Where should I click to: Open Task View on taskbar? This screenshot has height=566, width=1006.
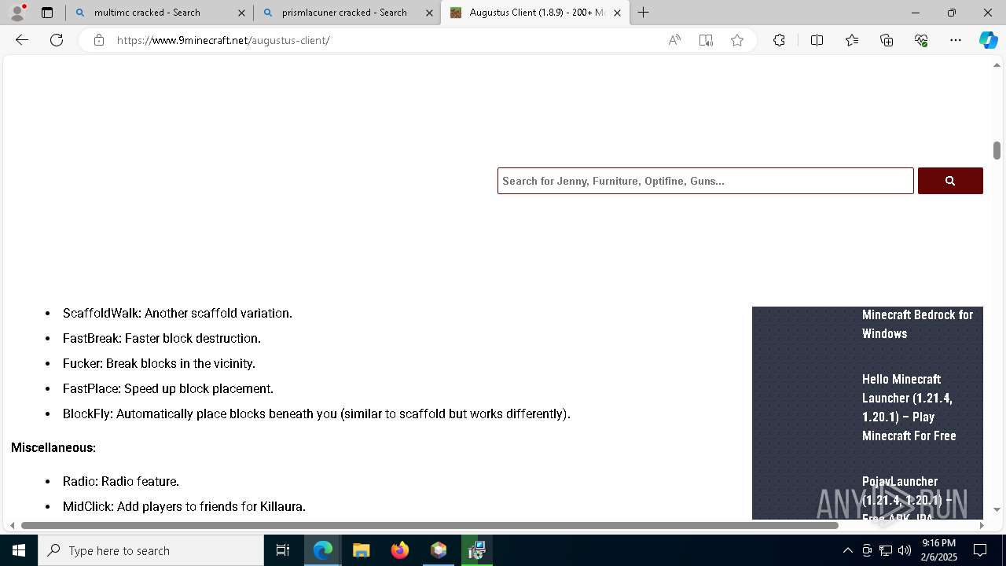[x=283, y=550]
